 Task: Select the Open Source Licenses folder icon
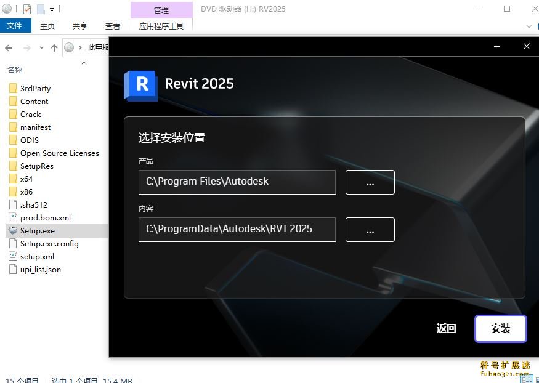(13, 153)
